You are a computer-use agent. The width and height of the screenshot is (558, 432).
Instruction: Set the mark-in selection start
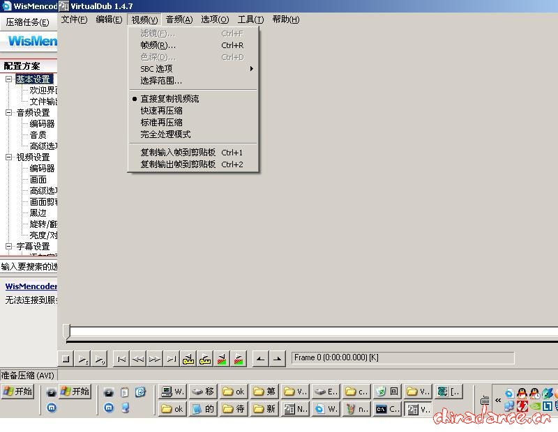(x=259, y=359)
